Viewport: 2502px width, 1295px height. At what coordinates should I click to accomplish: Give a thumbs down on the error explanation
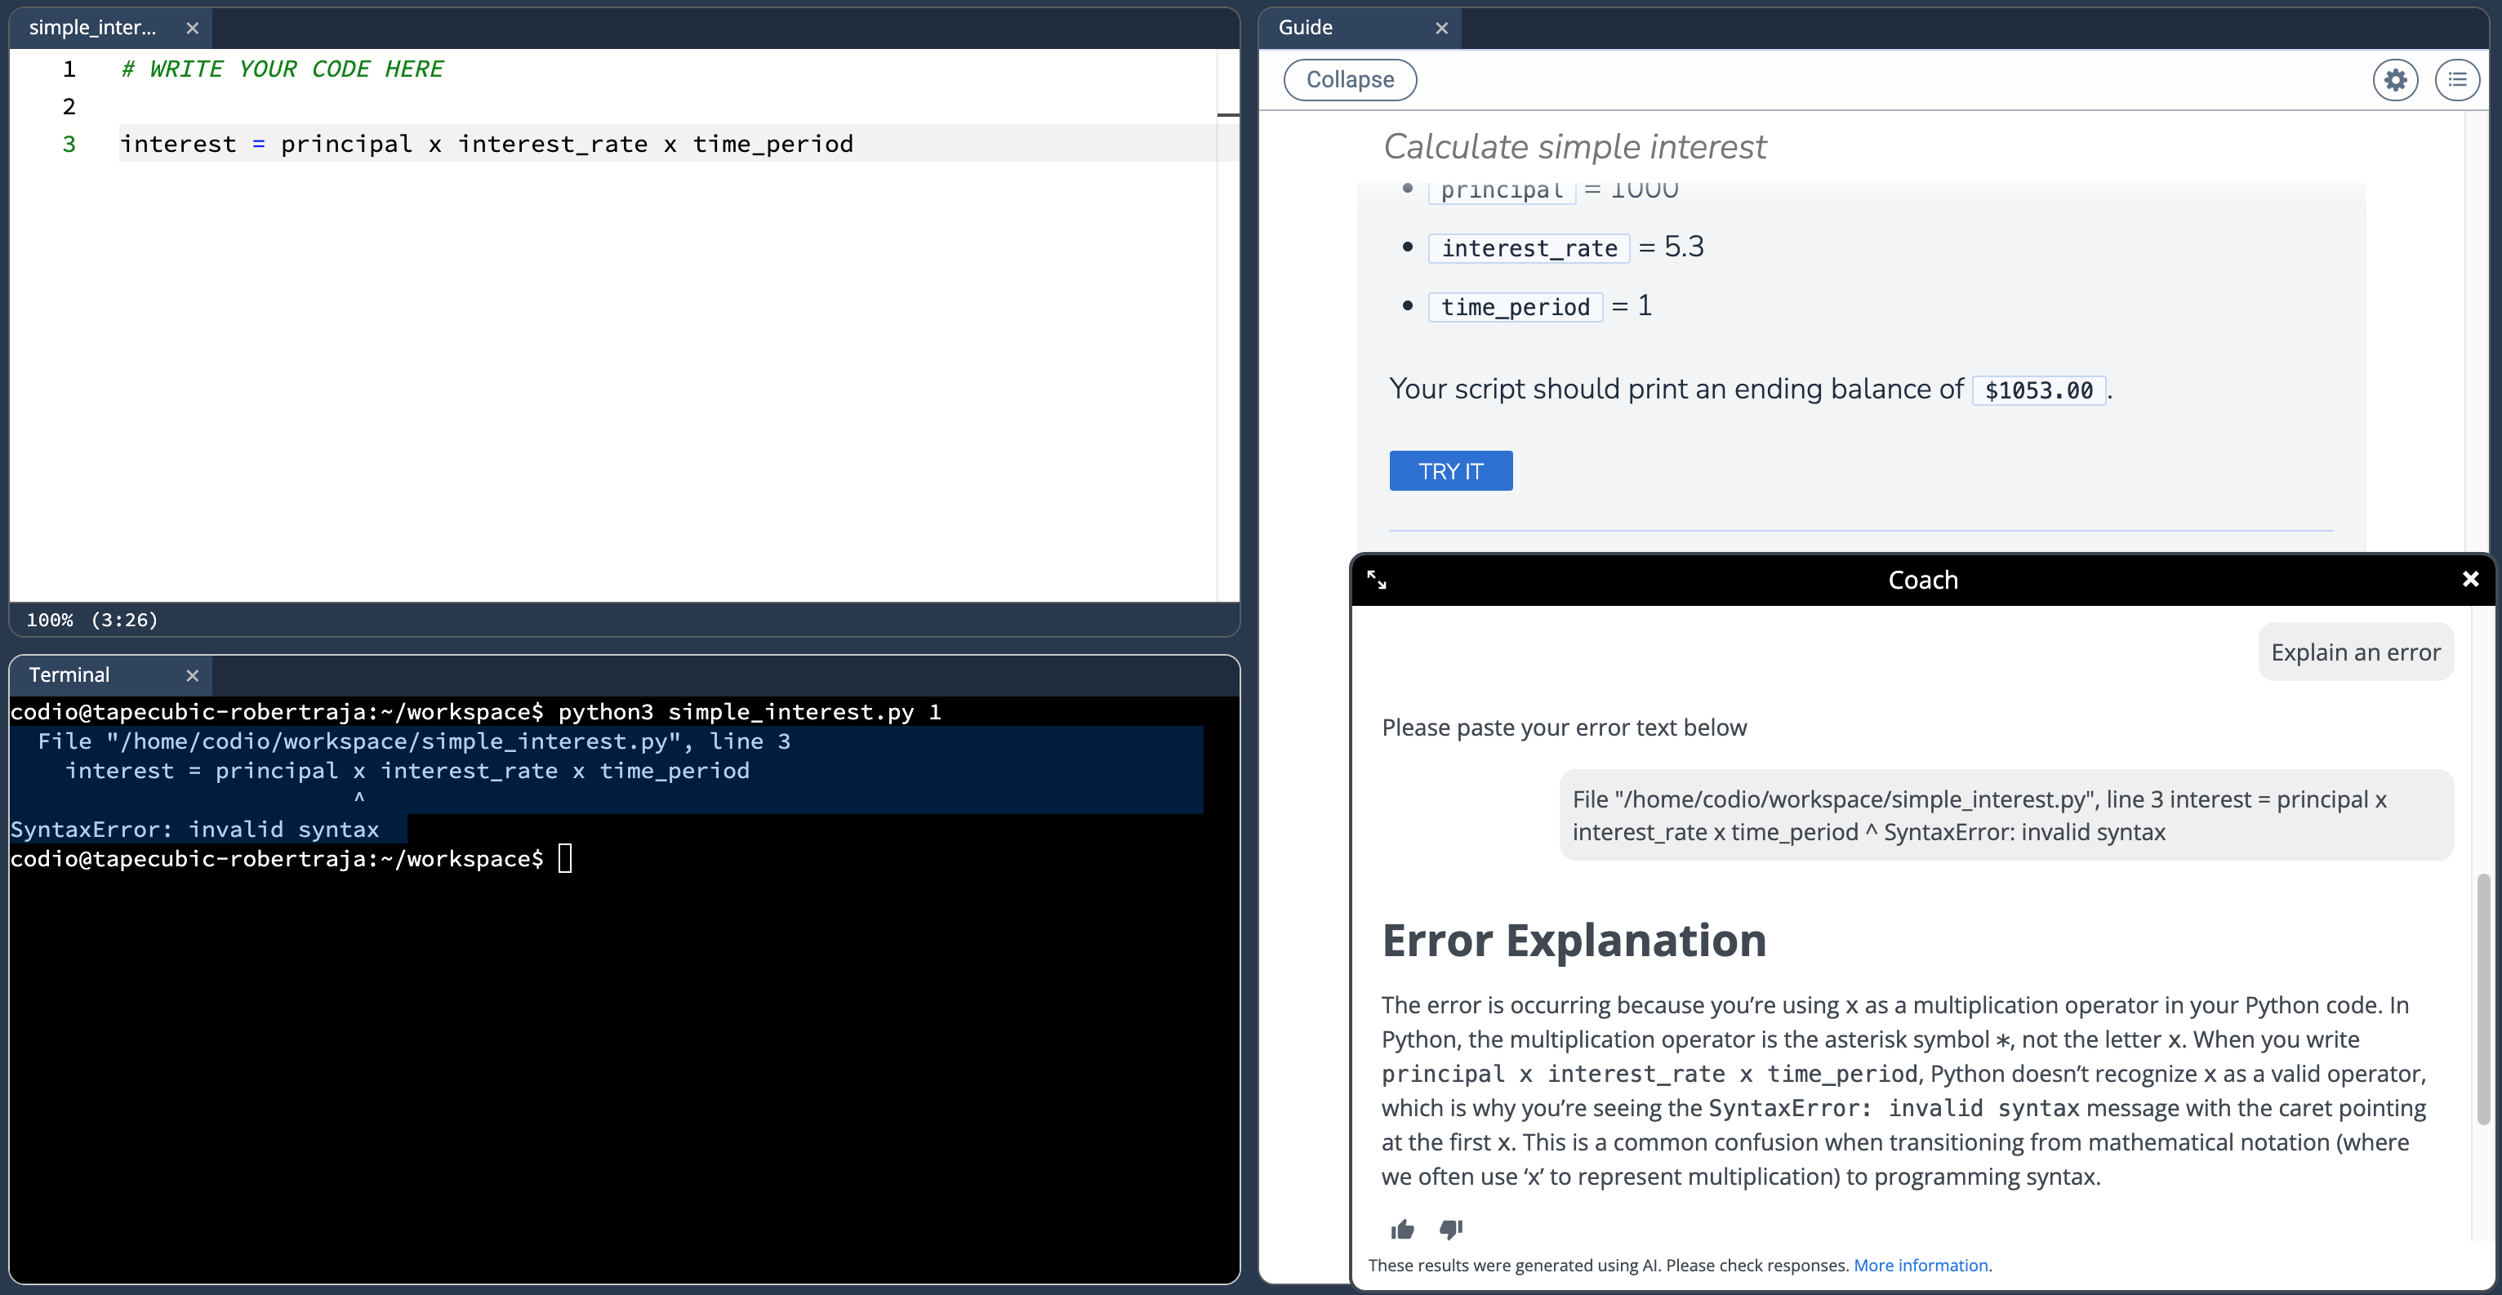click(1451, 1229)
